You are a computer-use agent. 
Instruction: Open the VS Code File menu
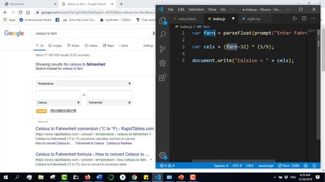point(171,9)
